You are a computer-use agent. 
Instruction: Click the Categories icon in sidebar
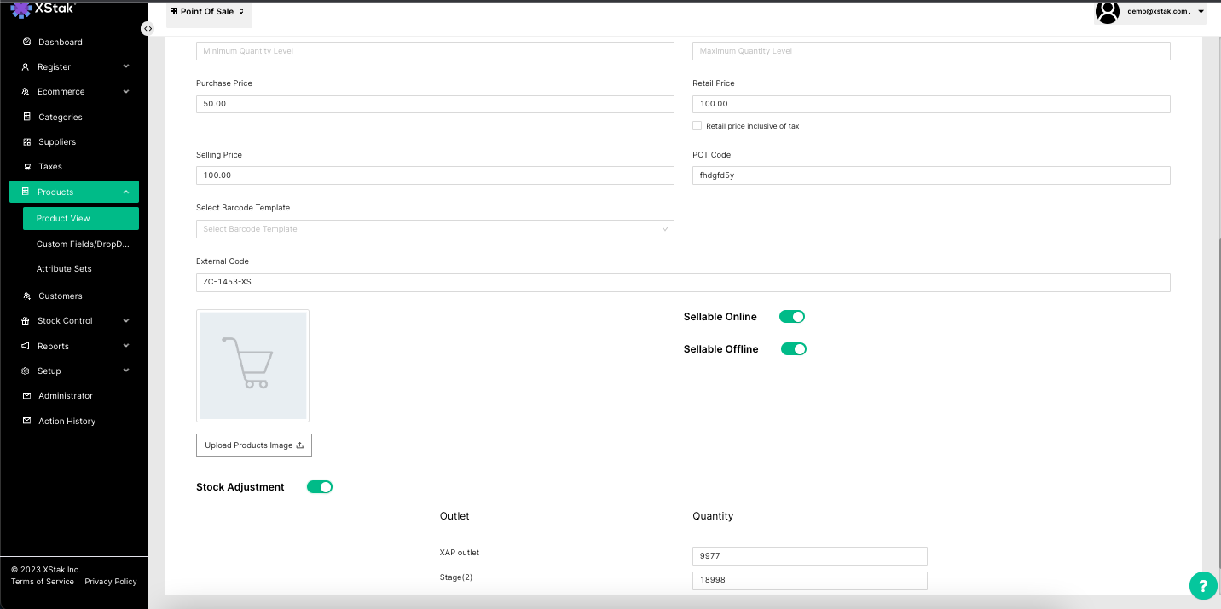click(26, 117)
